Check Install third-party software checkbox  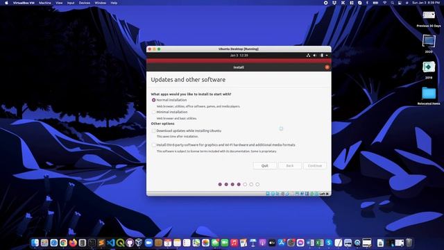(x=153, y=145)
